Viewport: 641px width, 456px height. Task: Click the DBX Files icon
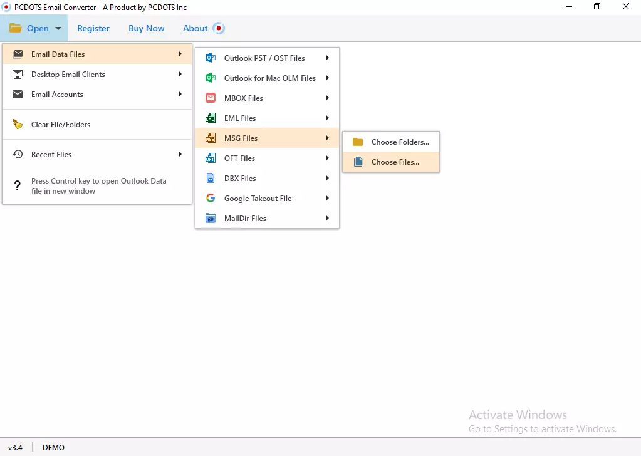(x=211, y=178)
